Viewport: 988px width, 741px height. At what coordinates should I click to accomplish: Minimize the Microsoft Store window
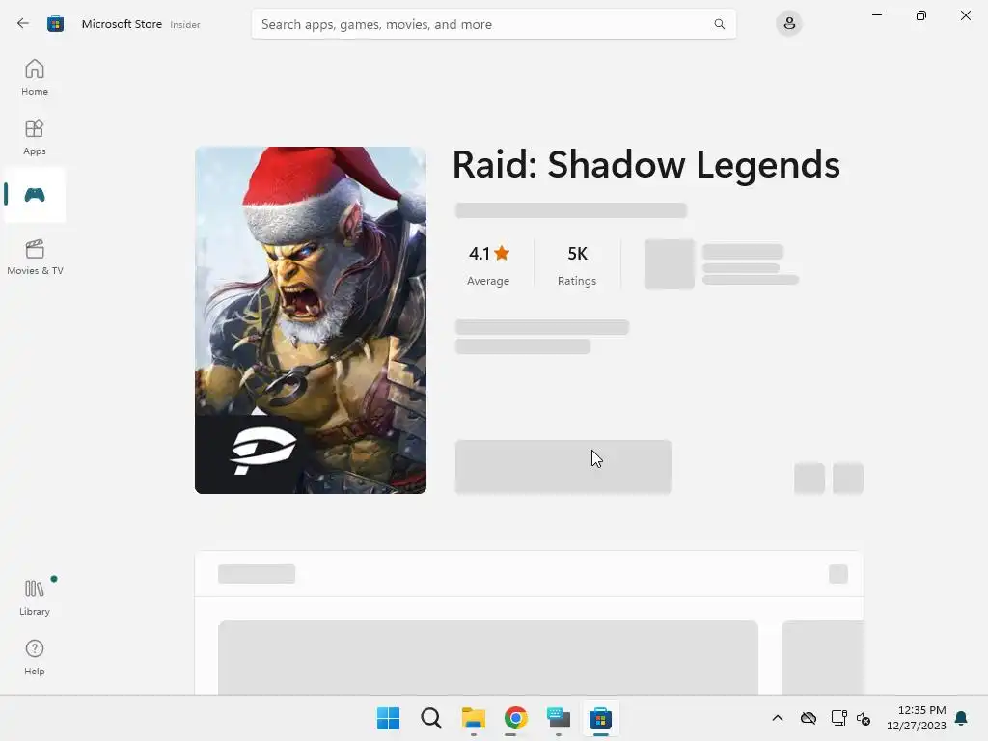point(876,15)
